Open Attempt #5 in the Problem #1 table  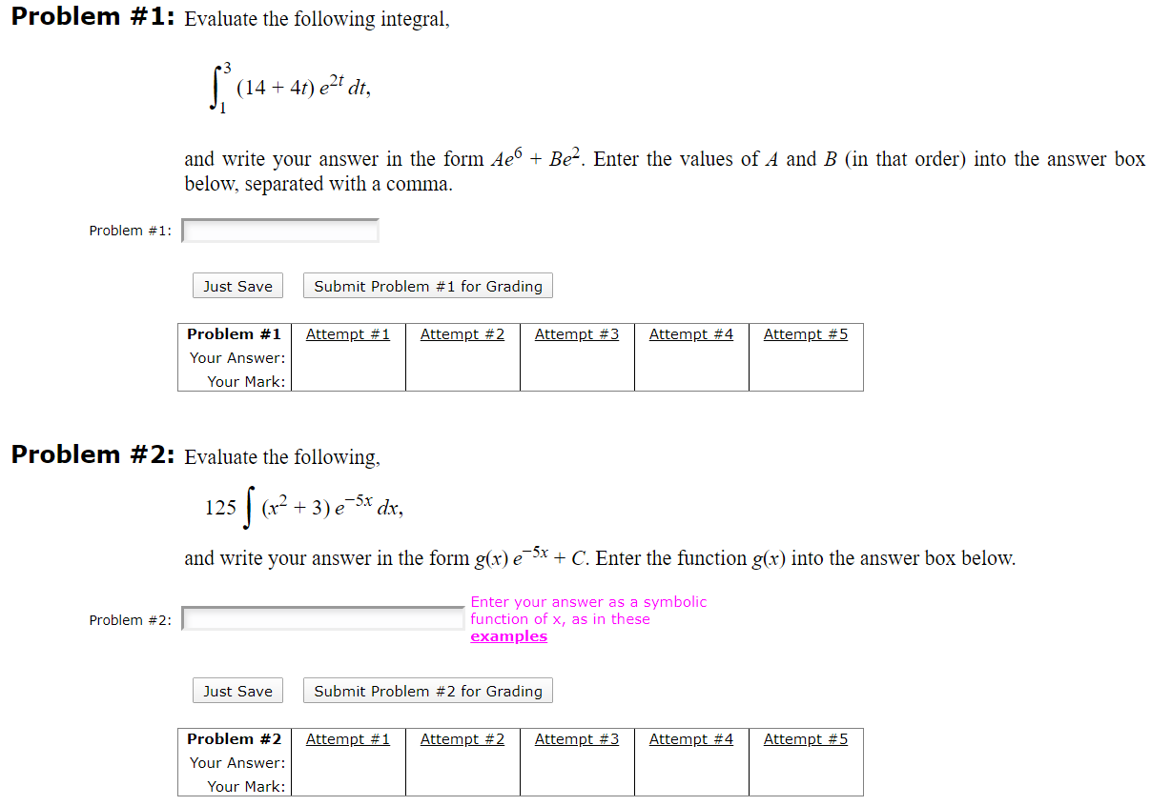(x=805, y=333)
